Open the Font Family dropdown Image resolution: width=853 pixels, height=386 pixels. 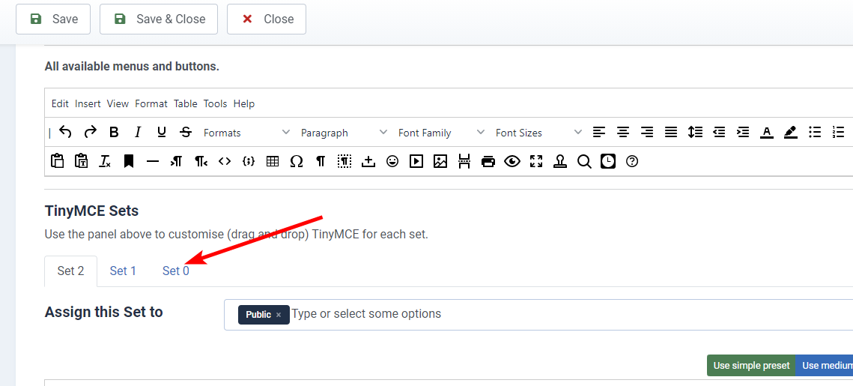tap(441, 133)
